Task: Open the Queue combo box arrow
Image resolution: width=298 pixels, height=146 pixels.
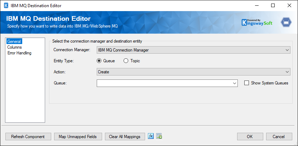Action: point(234,83)
